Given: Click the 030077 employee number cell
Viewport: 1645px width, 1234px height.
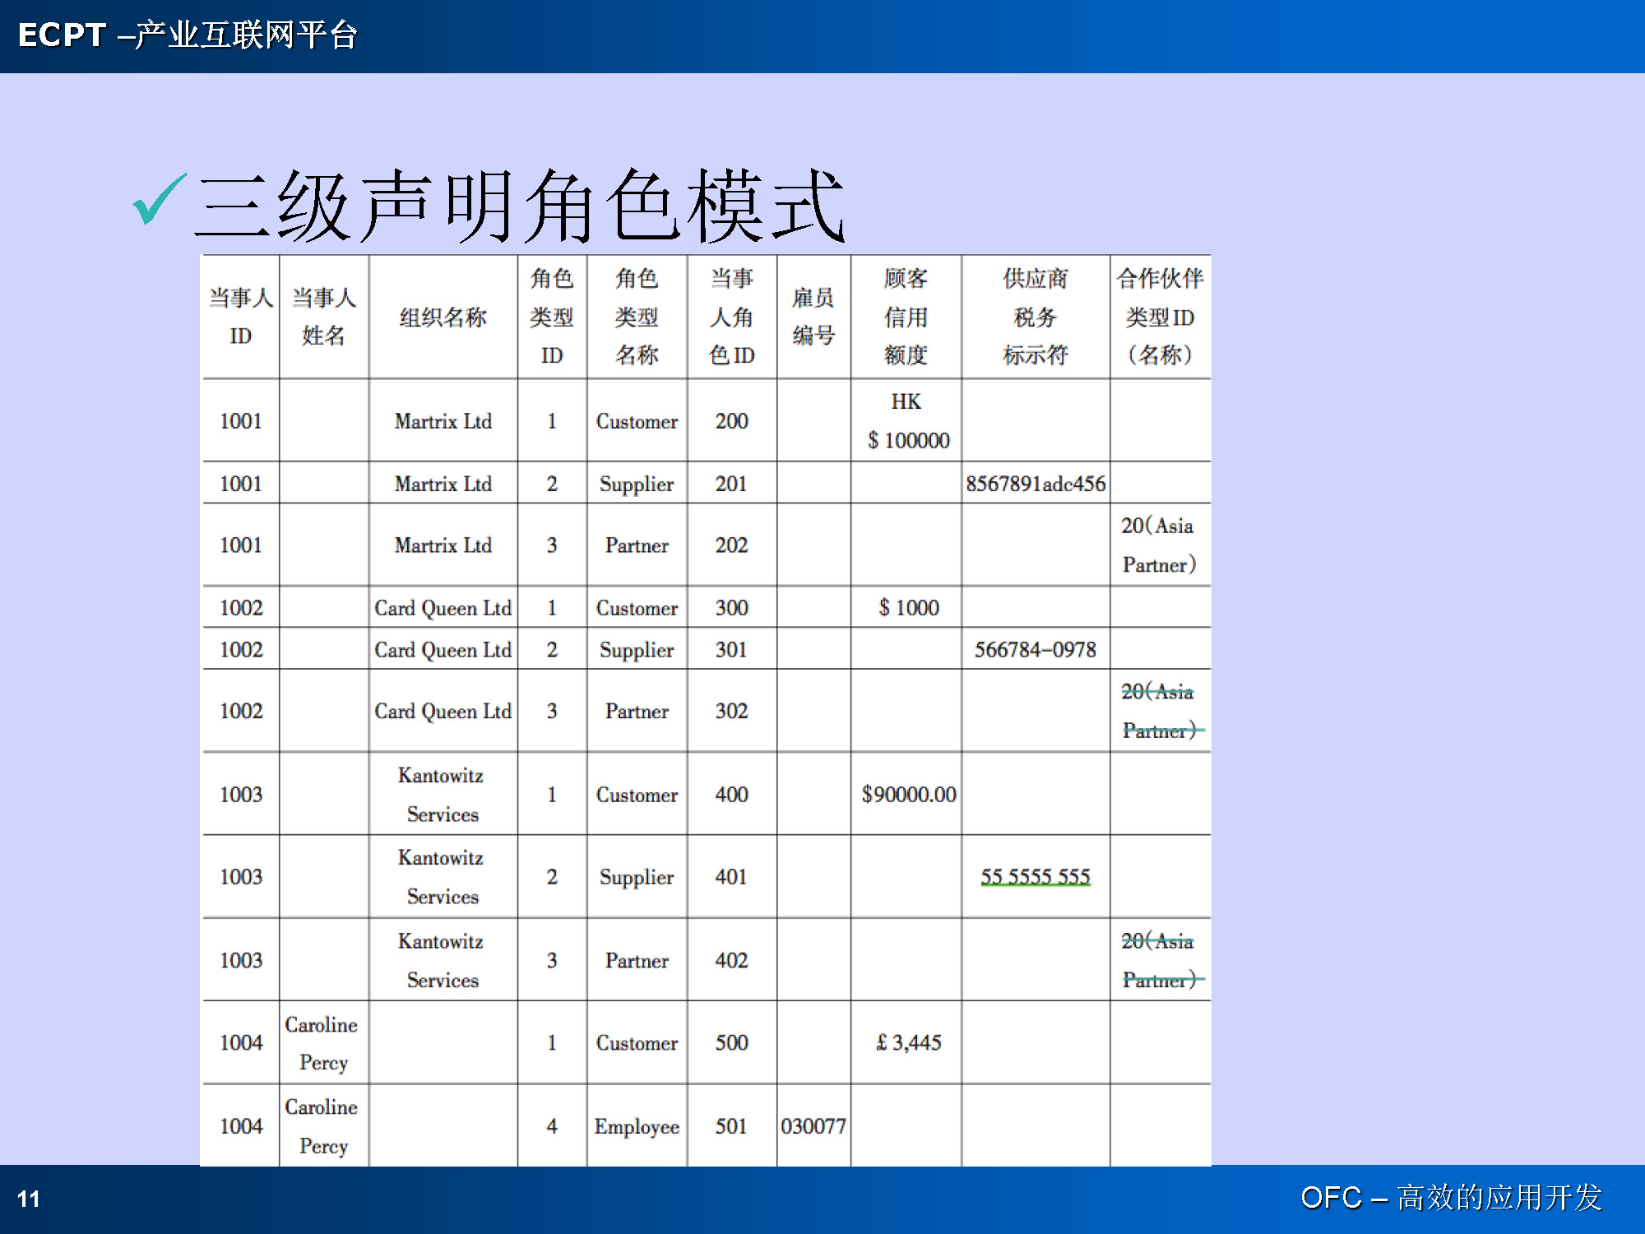Looking at the screenshot, I should pos(813,1126).
